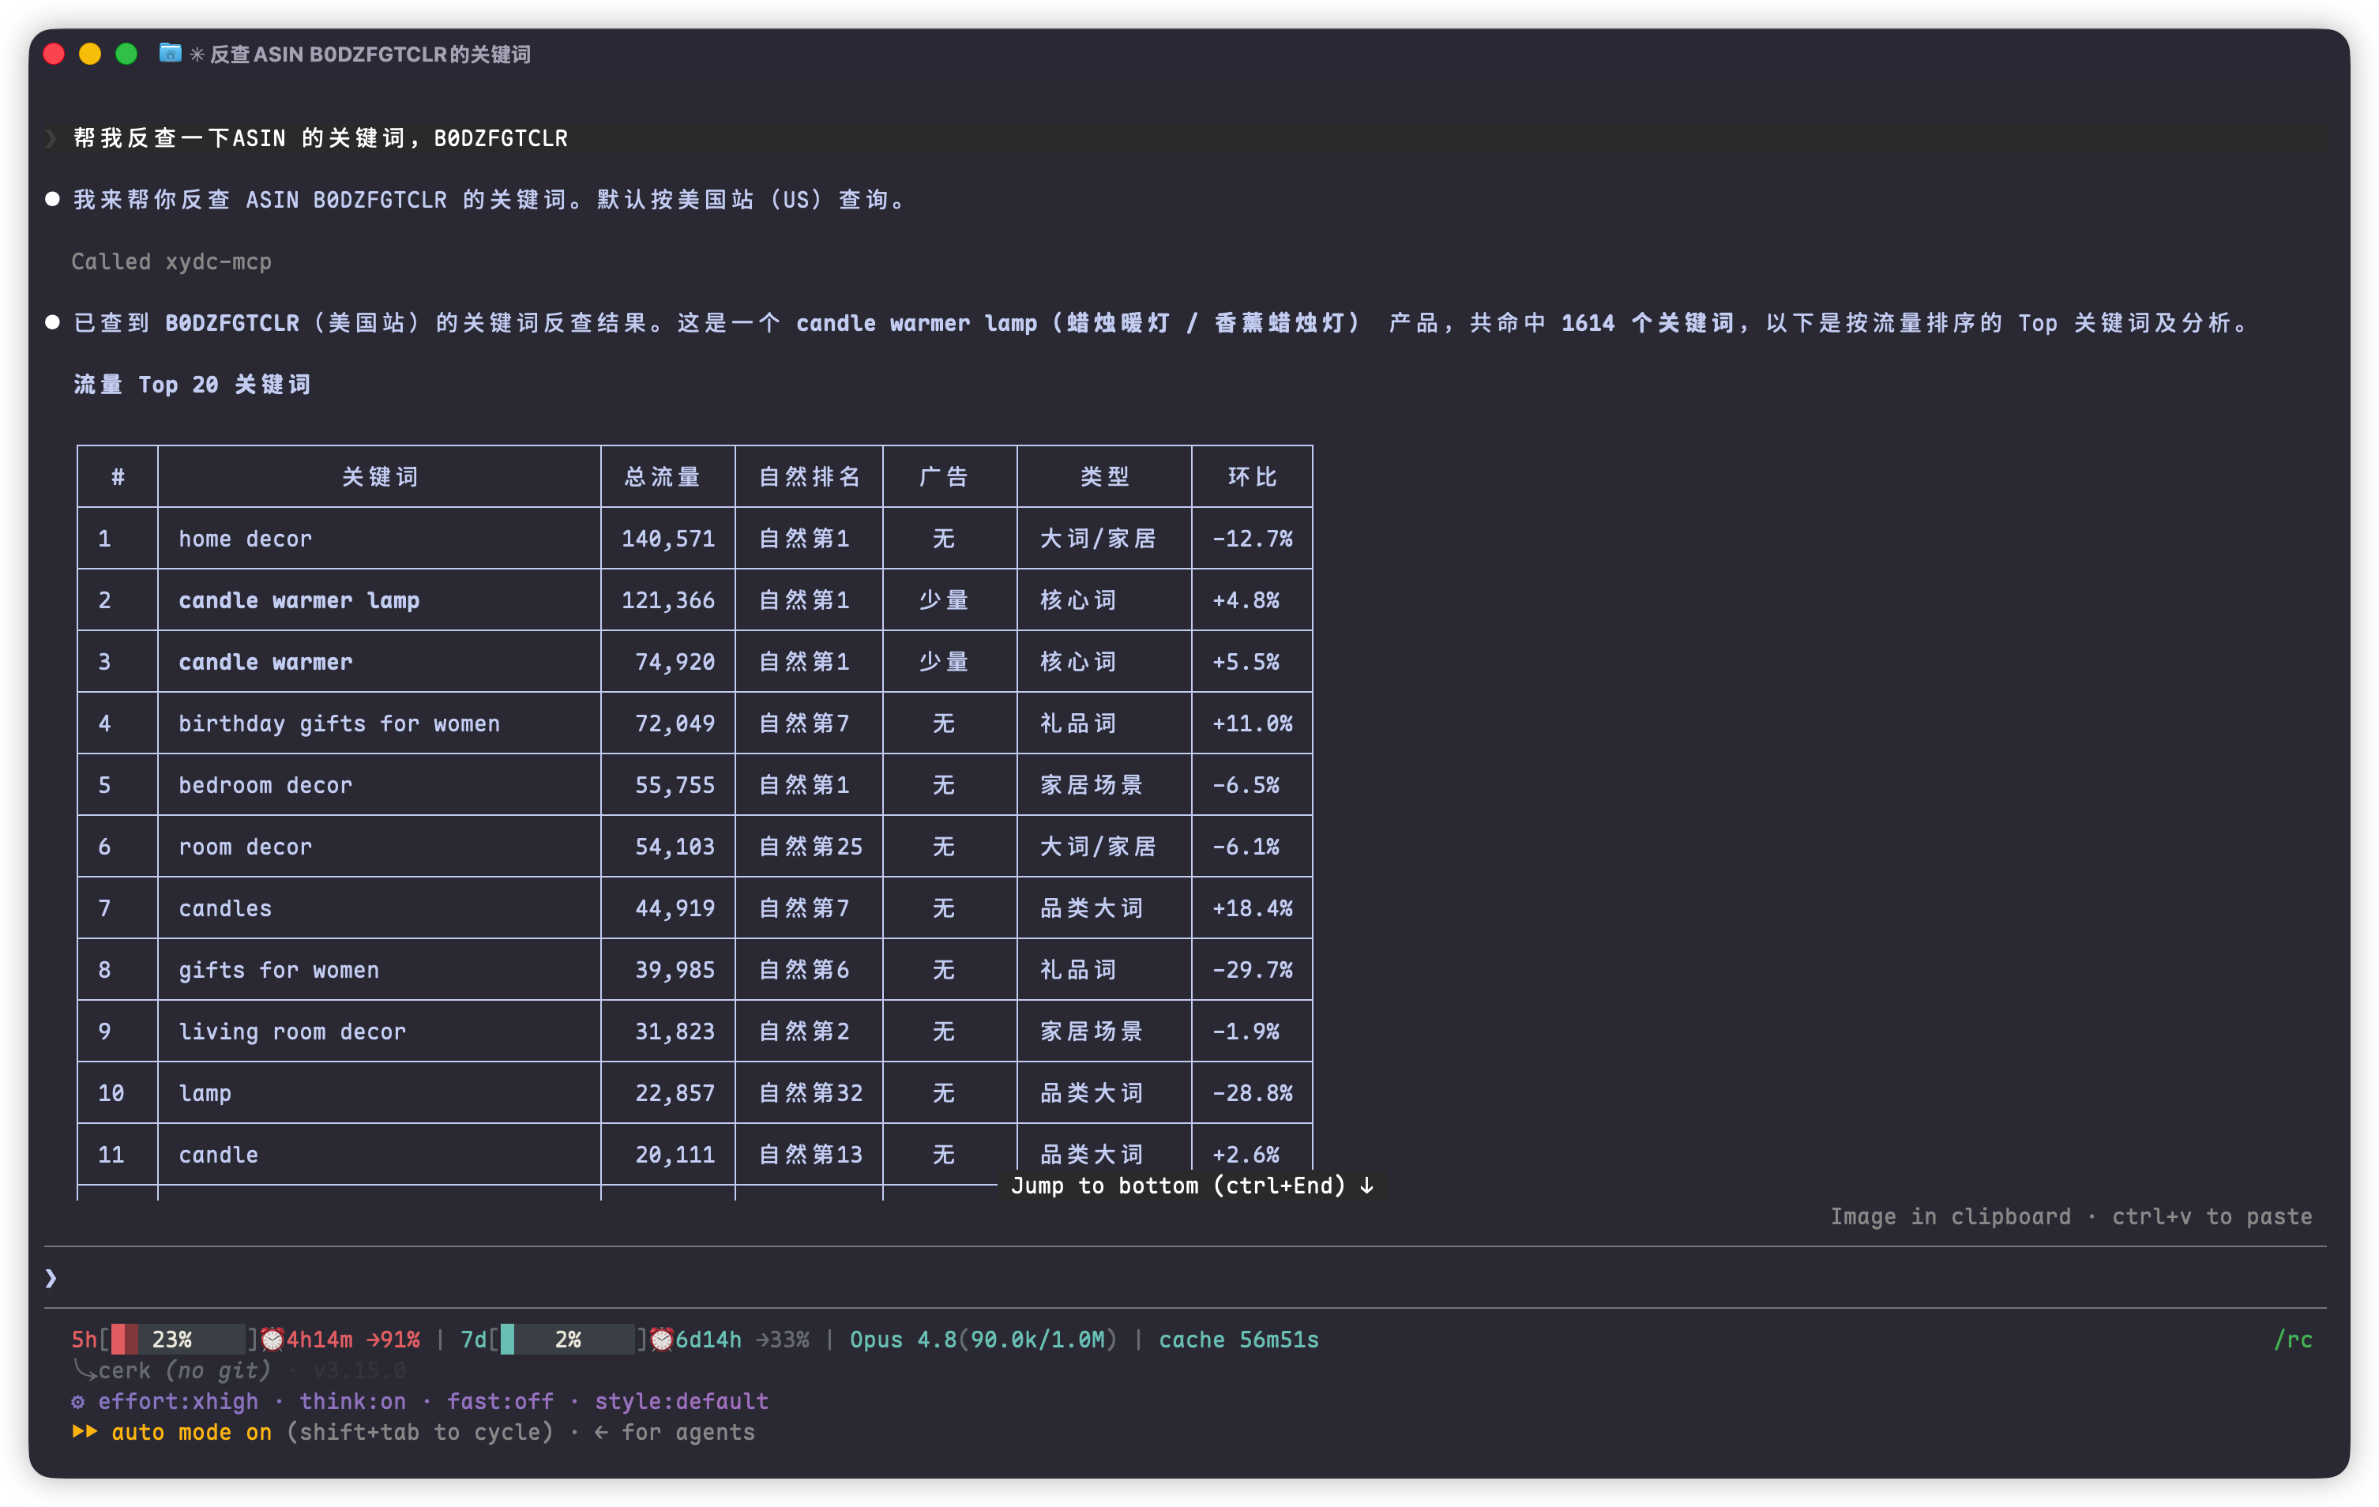Click Image in clipboard ctrl+v hint
Viewport: 2379px width, 1507px height.
point(2071,1216)
